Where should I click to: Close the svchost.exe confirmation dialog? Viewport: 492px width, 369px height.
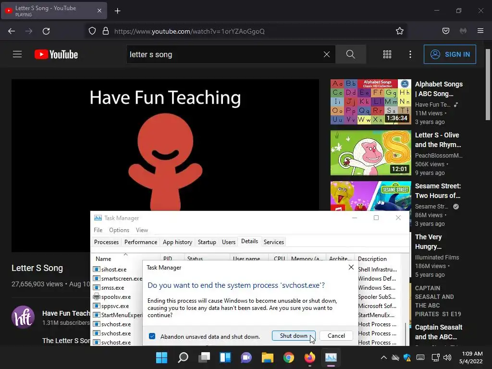[351, 267]
